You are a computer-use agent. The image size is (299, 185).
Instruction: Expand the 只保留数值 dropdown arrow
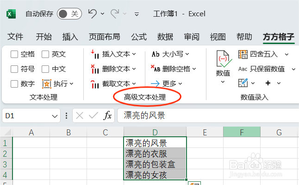point(293,69)
